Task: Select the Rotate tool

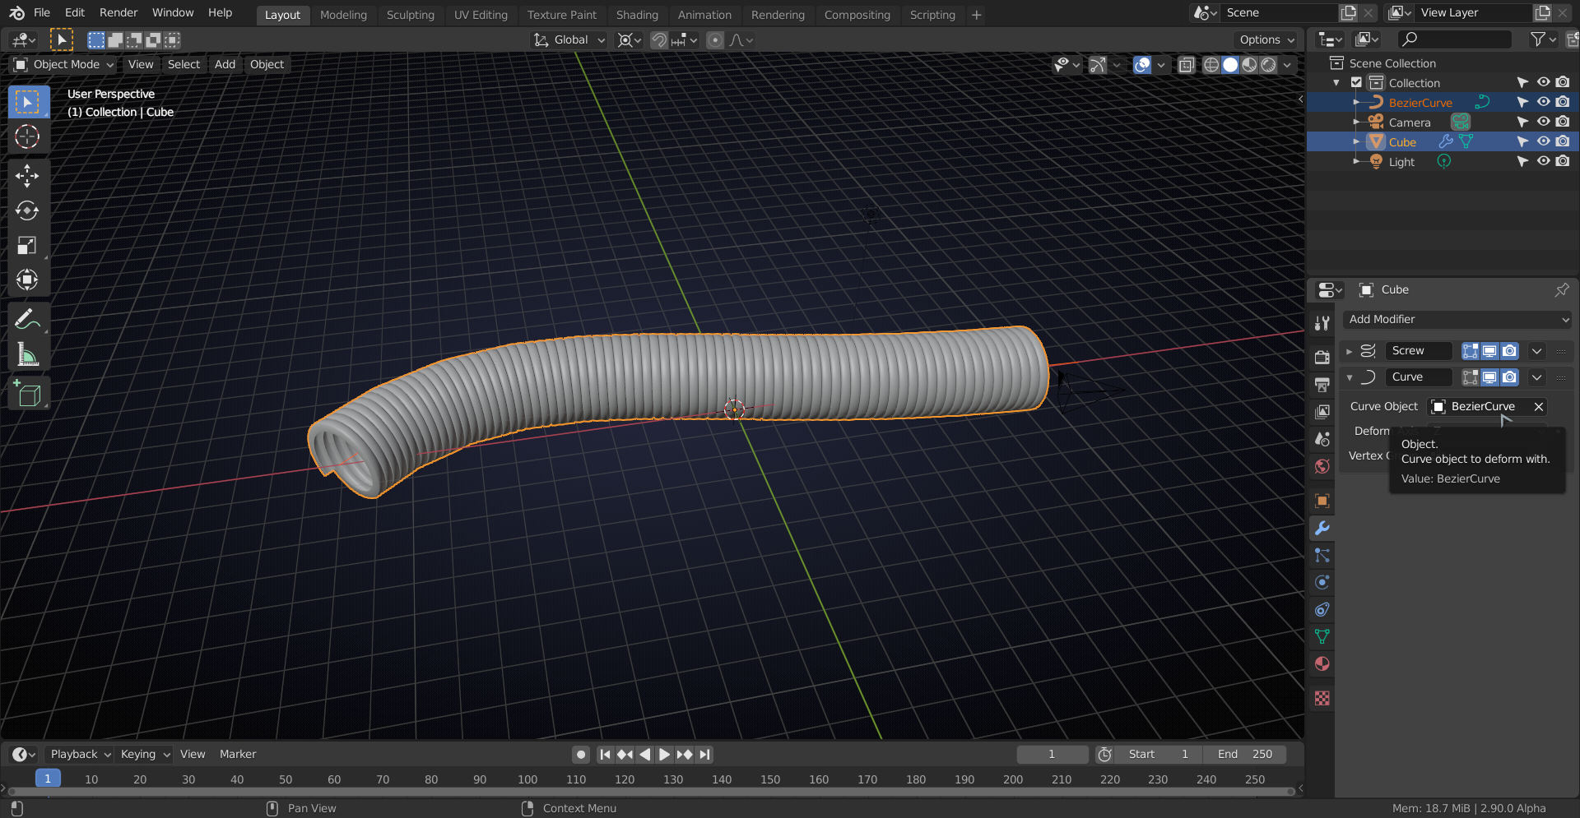Action: 27,210
